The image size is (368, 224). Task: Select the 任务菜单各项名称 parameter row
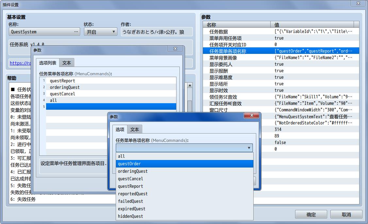tap(281, 51)
